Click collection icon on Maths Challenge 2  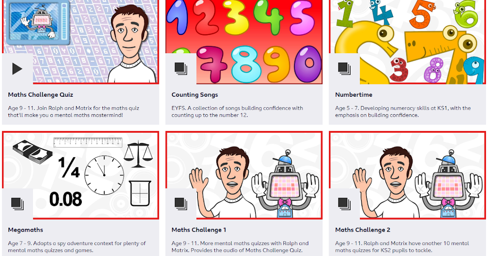click(x=344, y=204)
